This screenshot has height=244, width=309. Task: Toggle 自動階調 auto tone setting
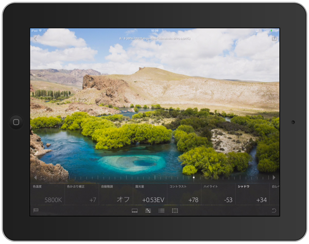click(115, 194)
